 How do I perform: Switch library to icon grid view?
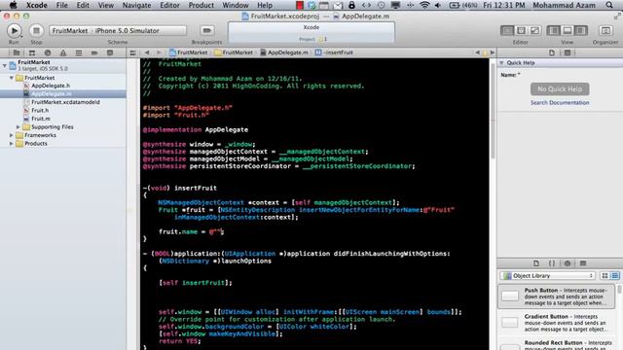pos(605,276)
